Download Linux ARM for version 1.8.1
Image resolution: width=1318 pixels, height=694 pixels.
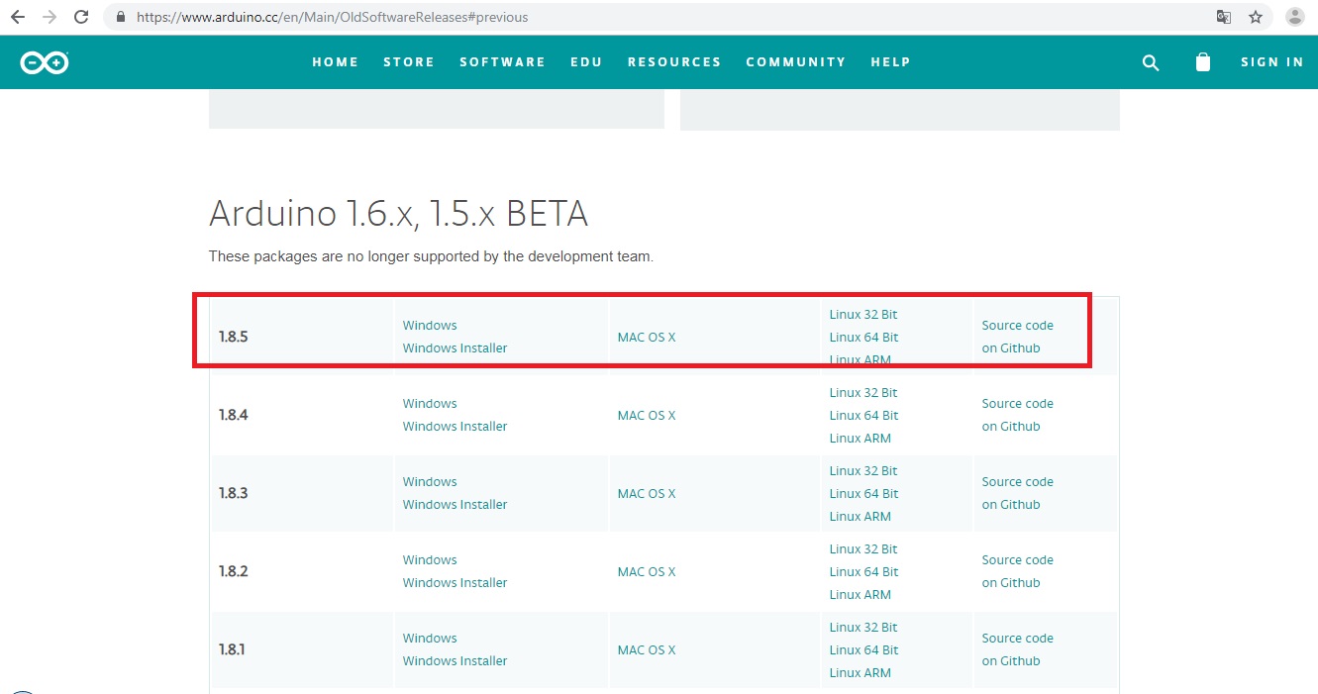coord(860,673)
